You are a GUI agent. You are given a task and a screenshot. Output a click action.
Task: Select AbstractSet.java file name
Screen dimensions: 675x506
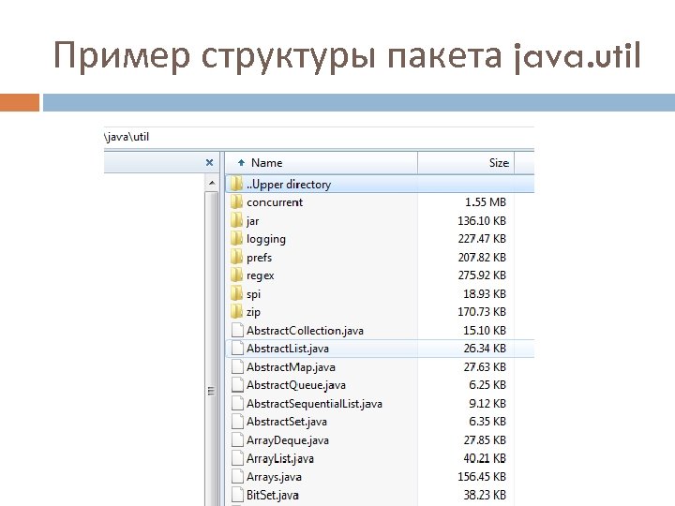287,422
